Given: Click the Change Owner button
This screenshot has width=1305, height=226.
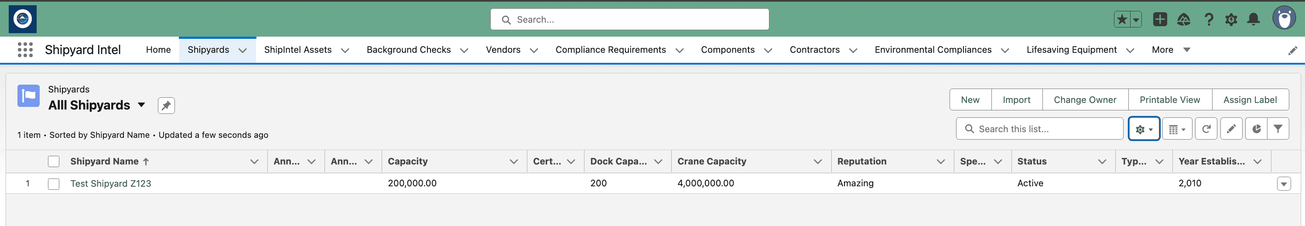Looking at the screenshot, I should coord(1085,100).
